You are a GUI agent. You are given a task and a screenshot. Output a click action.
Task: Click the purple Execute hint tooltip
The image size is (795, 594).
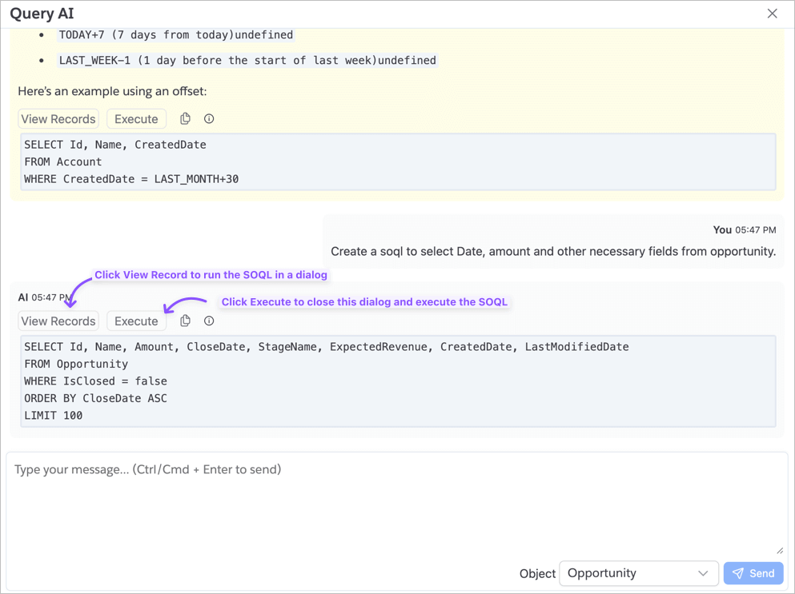(x=364, y=302)
